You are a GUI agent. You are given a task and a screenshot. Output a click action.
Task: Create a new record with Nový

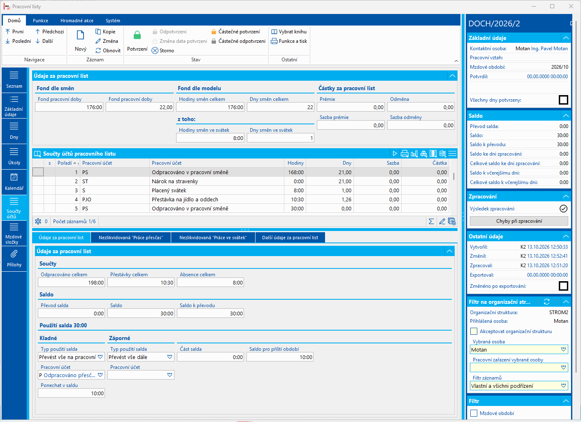tap(81, 40)
